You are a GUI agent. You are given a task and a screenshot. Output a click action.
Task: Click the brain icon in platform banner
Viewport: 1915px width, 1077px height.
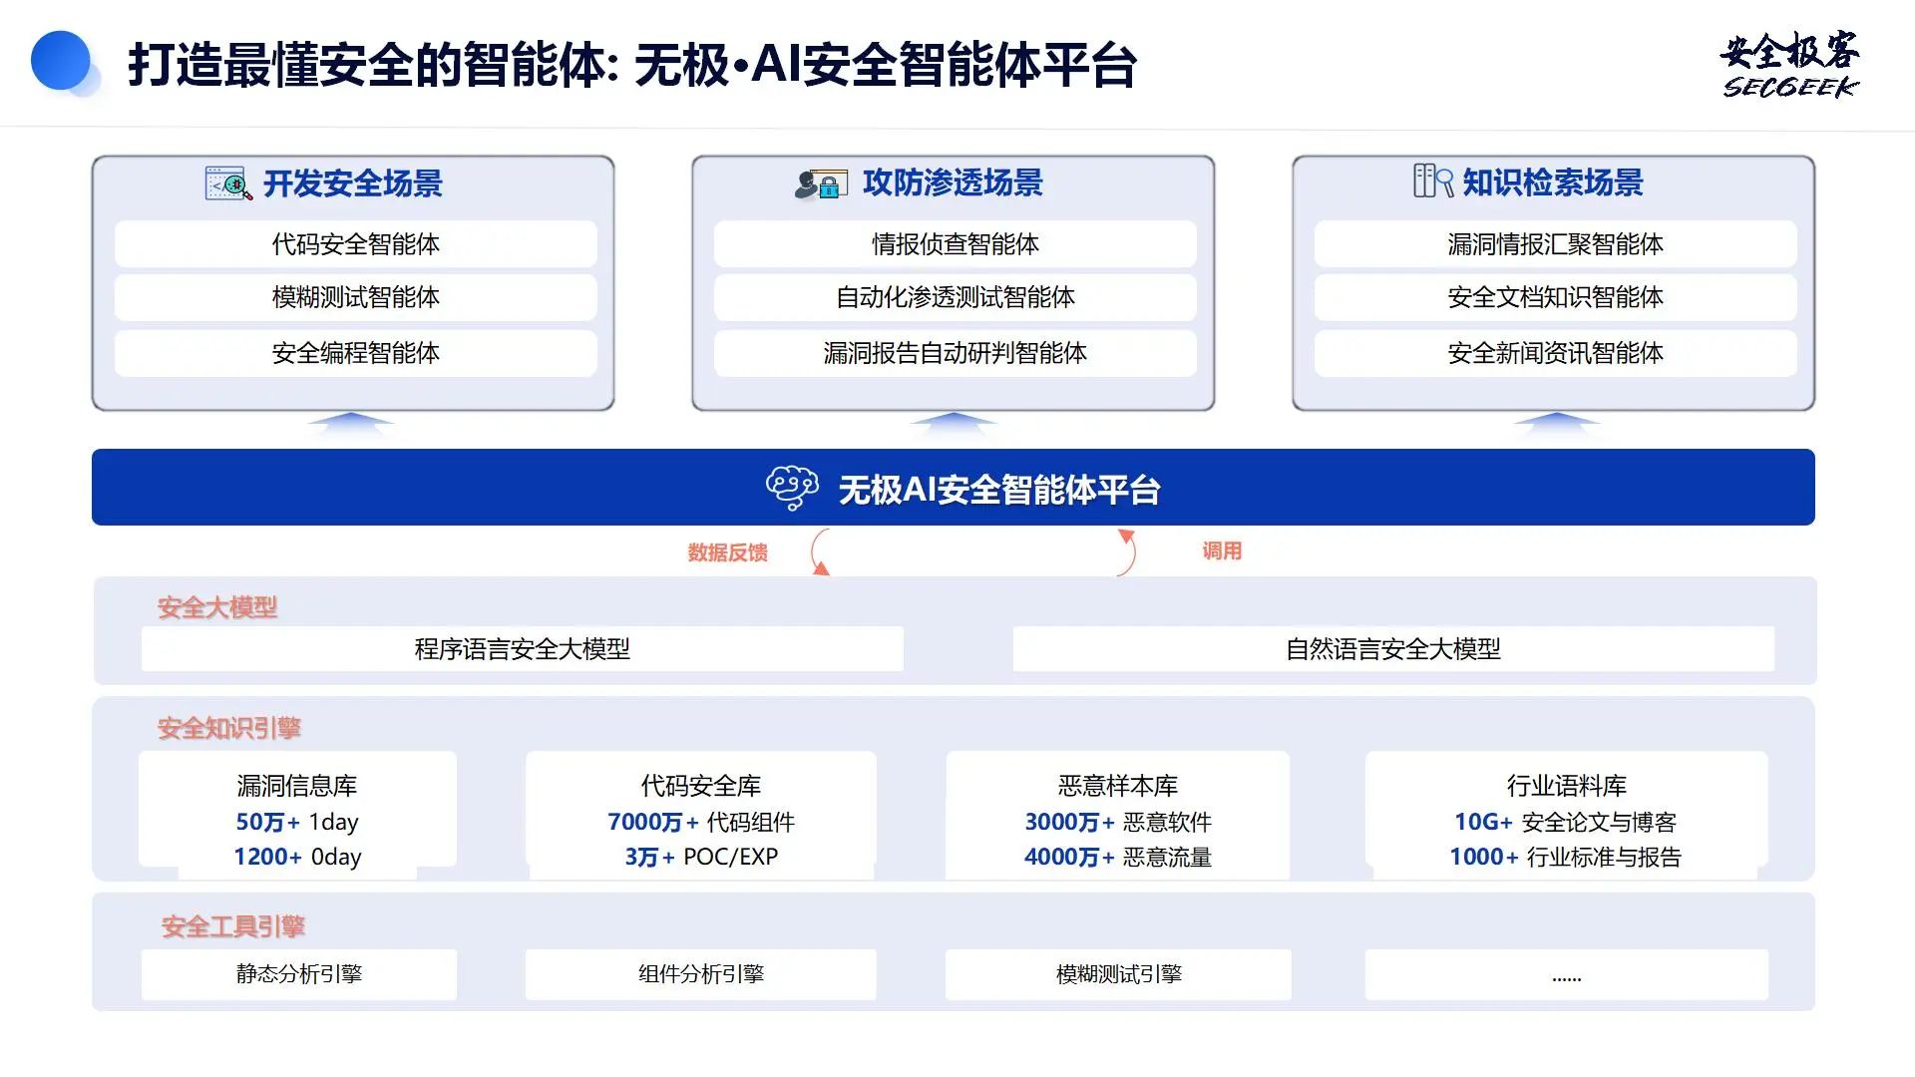[x=792, y=488]
